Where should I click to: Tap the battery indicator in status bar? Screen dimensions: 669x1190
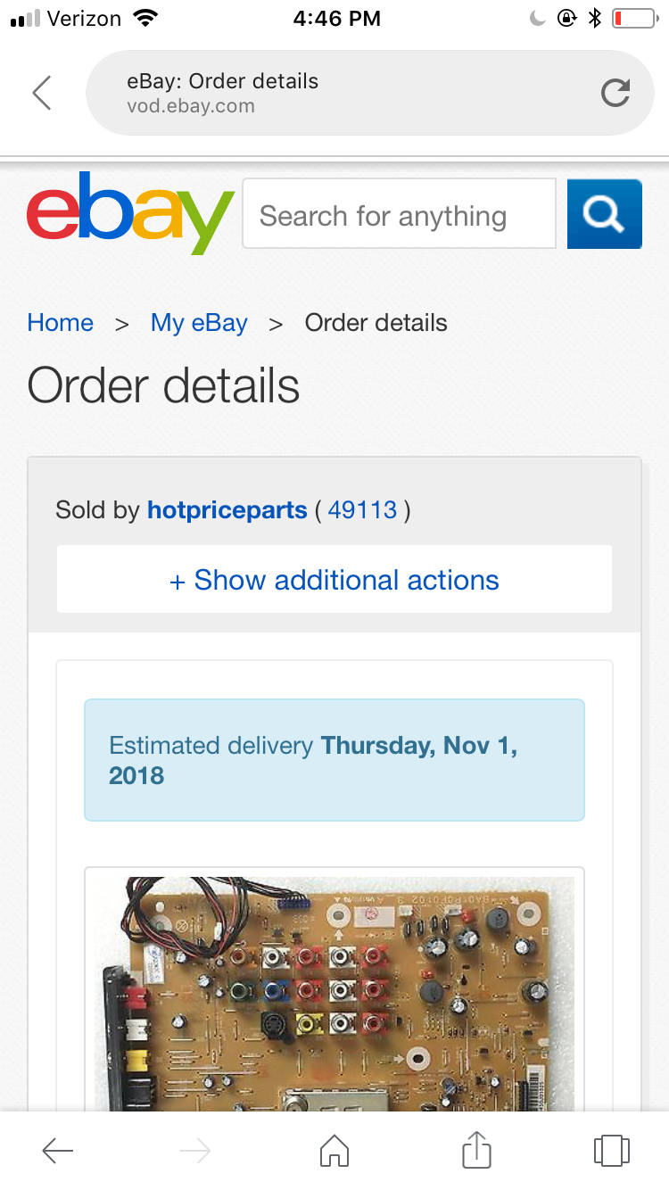[632, 19]
